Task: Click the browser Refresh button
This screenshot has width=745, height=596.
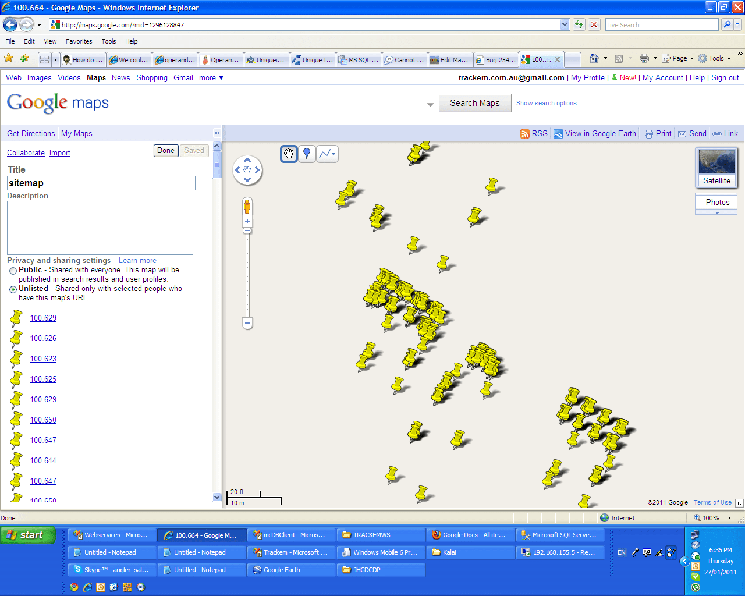Action: pos(579,24)
